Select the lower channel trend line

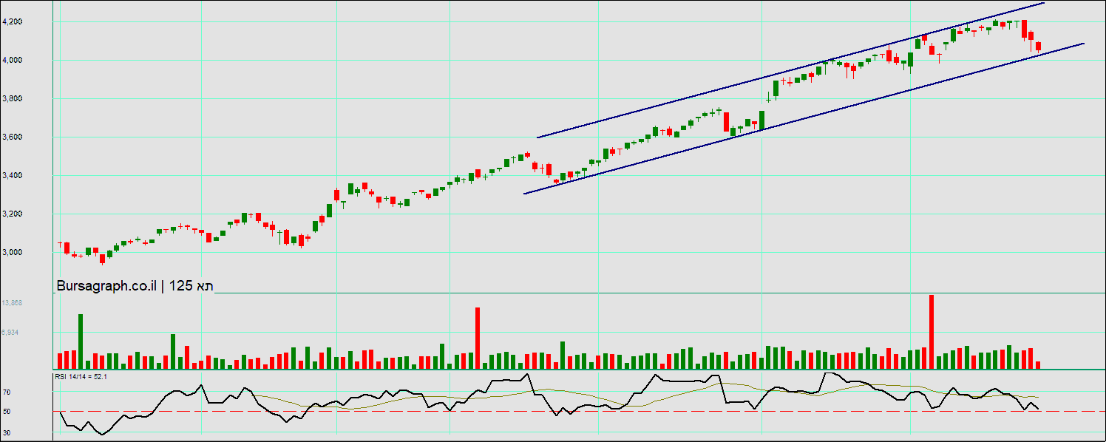(804, 119)
